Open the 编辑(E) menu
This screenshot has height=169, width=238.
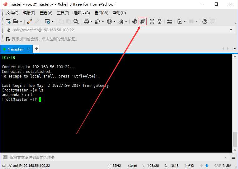click(x=29, y=13)
